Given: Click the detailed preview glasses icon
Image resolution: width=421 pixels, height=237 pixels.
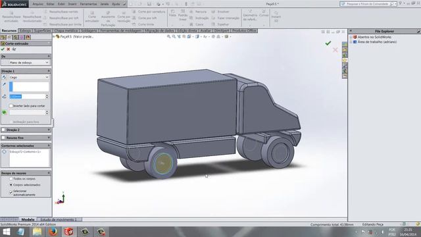Looking at the screenshot, I should coord(14,49).
